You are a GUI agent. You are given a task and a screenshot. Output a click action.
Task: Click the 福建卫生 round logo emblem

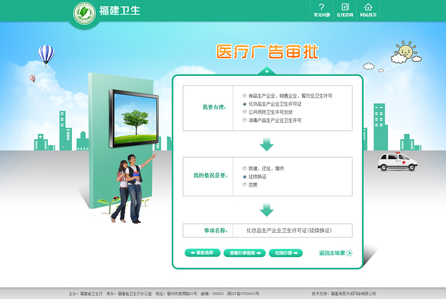[85, 13]
